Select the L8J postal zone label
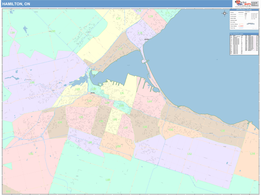The width and height of the screenshot is (261, 195). (190, 154)
